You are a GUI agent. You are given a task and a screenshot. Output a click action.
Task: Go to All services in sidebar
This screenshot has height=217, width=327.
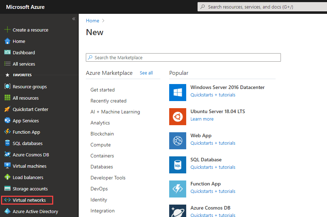click(x=24, y=64)
